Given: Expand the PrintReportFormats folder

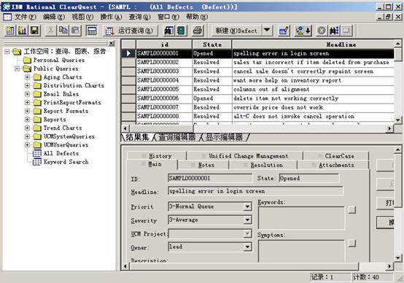Looking at the screenshot, I should pyautogui.click(x=27, y=103).
